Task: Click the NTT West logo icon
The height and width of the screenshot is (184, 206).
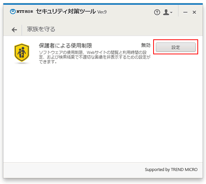Action: 13,12
